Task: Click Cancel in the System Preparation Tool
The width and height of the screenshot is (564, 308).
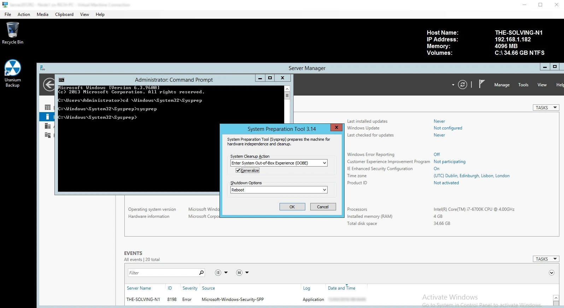Action: click(323, 207)
